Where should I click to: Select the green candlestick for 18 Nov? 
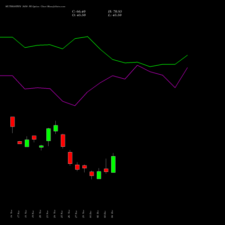(27, 143)
